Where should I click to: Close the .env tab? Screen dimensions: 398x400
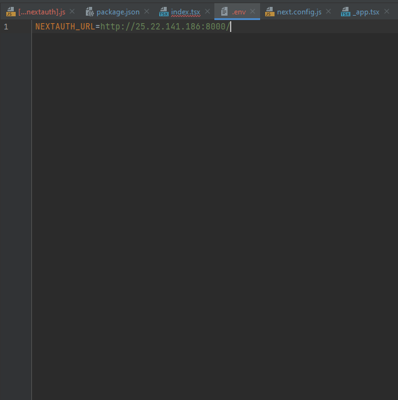click(x=253, y=11)
